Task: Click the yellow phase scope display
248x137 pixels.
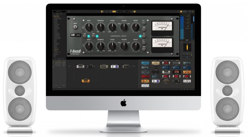Action: click(187, 47)
